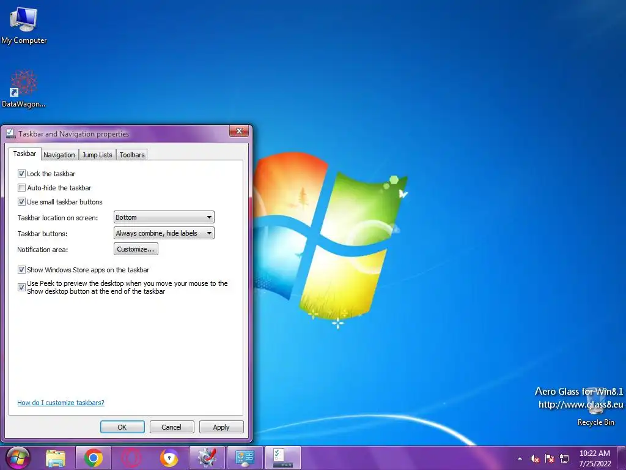Toggle Show Windows Store apps on the taskbar
This screenshot has width=626, height=470.
21,270
